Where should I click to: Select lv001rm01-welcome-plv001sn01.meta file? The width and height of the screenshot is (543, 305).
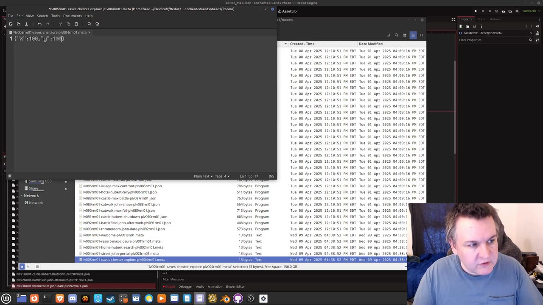point(113,235)
